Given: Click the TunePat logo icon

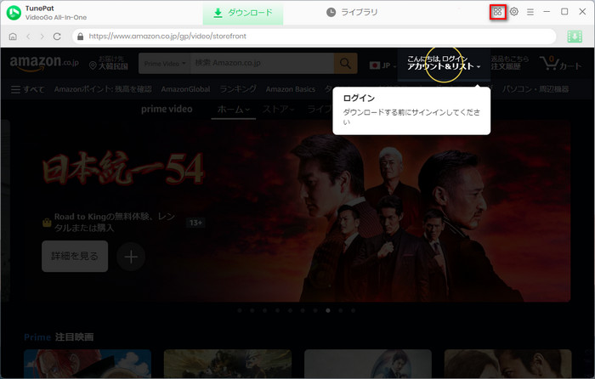Looking at the screenshot, I should [14, 13].
